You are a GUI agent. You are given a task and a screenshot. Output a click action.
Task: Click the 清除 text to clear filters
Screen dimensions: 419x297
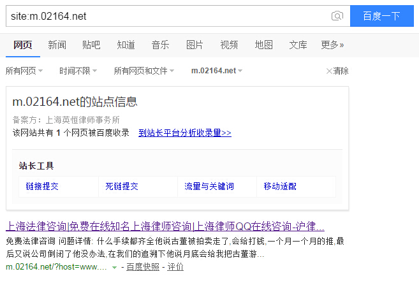click(x=341, y=71)
